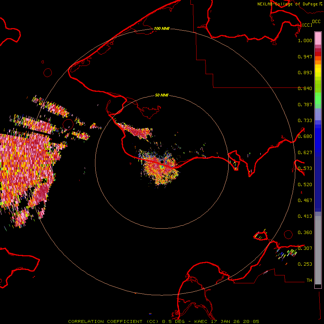Click the 1.000 value on the color scale
This screenshot has height=324, width=324.
tap(305, 40)
